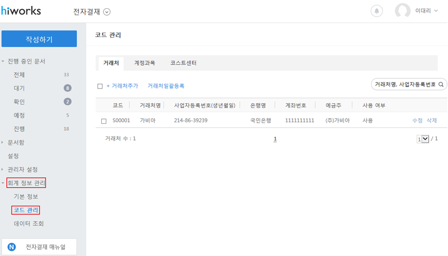Open the notification bell
Viewport: 448px width, 256px height.
click(x=377, y=11)
